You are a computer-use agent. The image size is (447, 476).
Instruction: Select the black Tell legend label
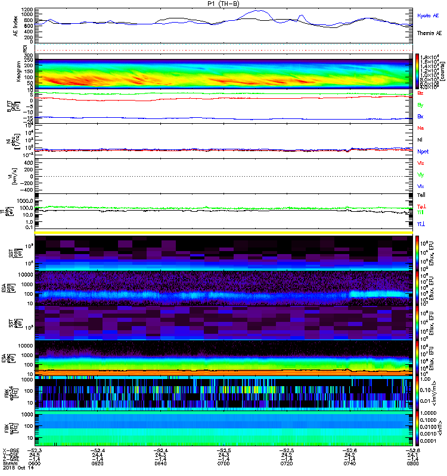pyautogui.click(x=421, y=195)
